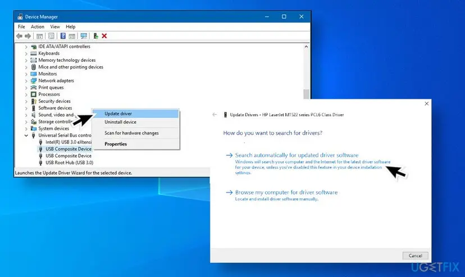Click Search automatically for updated driver software
465x277 pixels.
297,155
